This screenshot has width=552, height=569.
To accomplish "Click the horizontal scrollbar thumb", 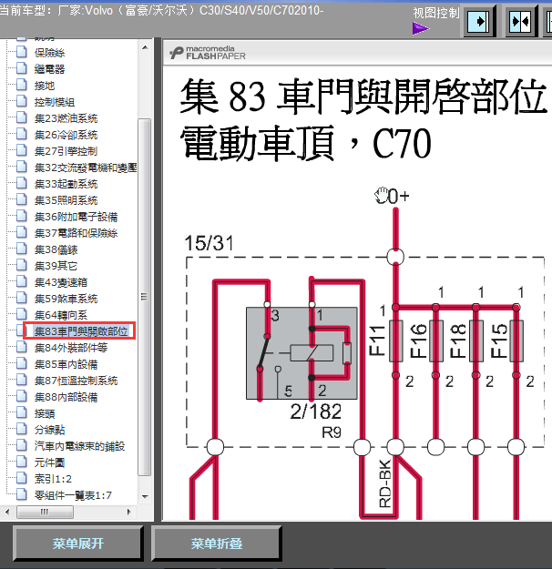I will [x=45, y=512].
